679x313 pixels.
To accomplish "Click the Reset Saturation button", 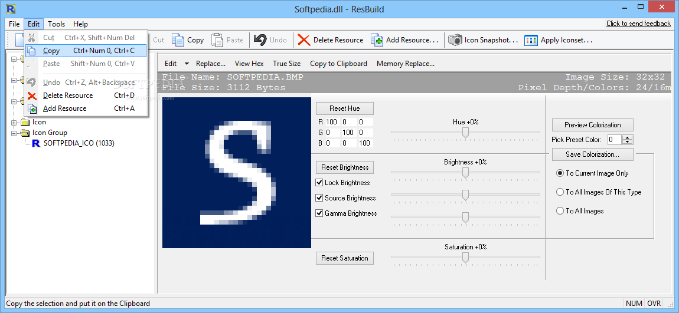I will click(345, 258).
